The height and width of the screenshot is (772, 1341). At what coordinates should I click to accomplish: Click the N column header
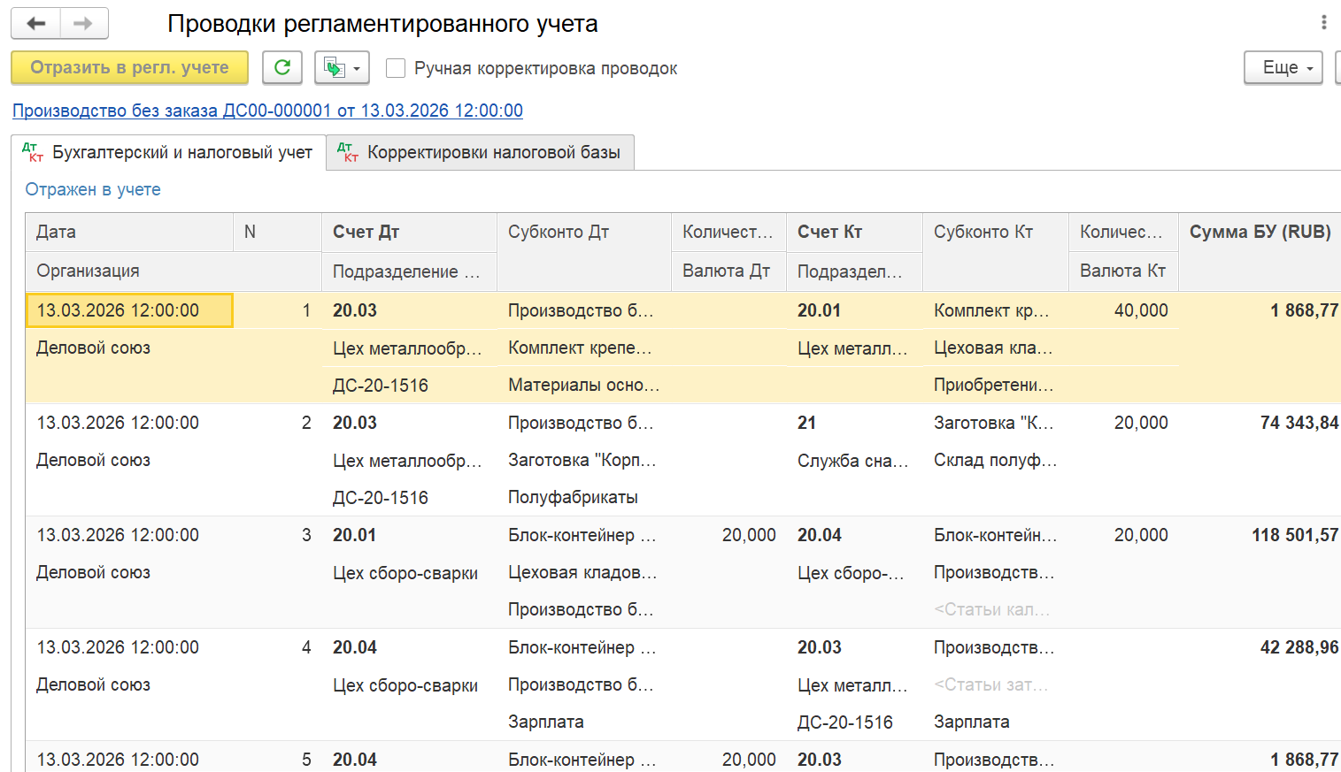[277, 232]
